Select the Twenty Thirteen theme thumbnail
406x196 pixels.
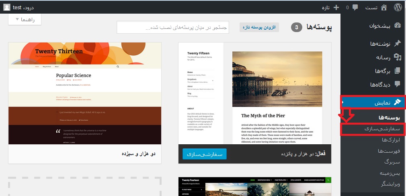pos(85,93)
